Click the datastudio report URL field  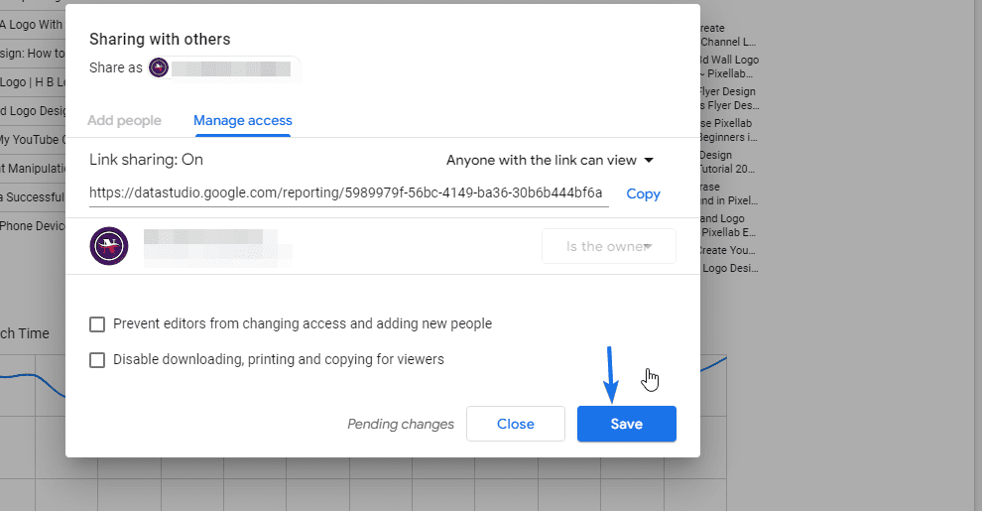(348, 192)
